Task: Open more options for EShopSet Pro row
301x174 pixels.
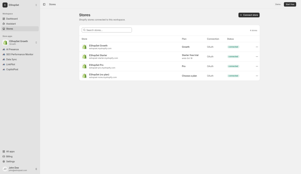Action: point(257,66)
